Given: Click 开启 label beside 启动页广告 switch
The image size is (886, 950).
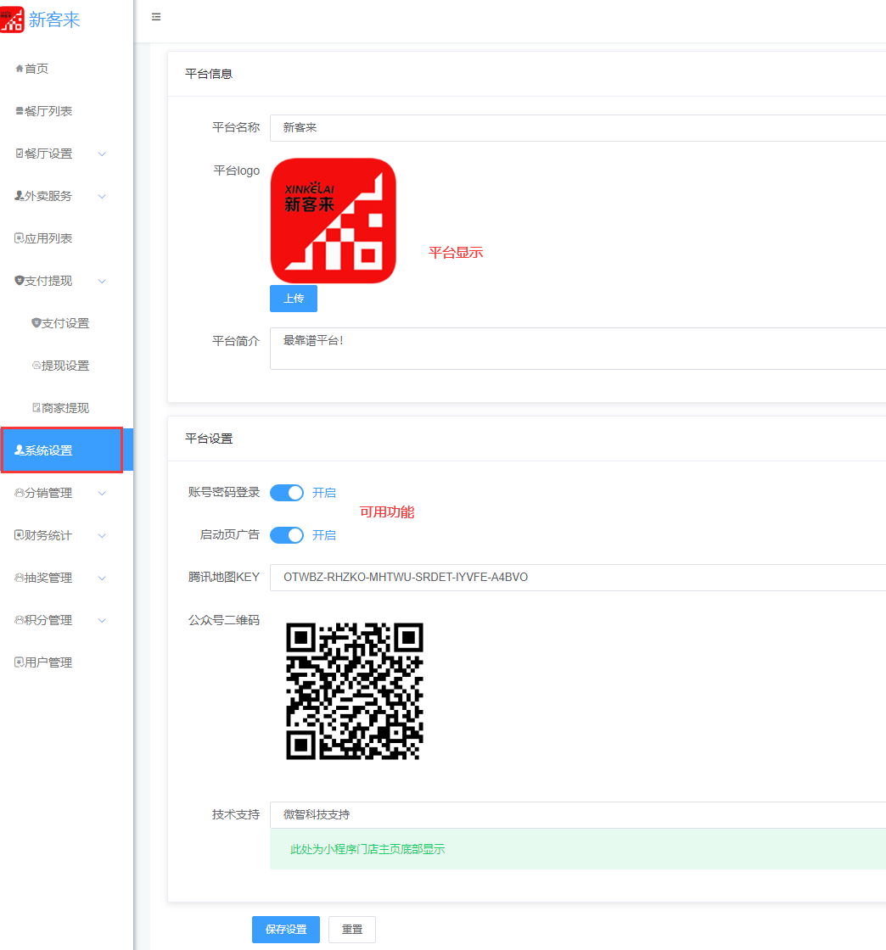Looking at the screenshot, I should pos(323,535).
